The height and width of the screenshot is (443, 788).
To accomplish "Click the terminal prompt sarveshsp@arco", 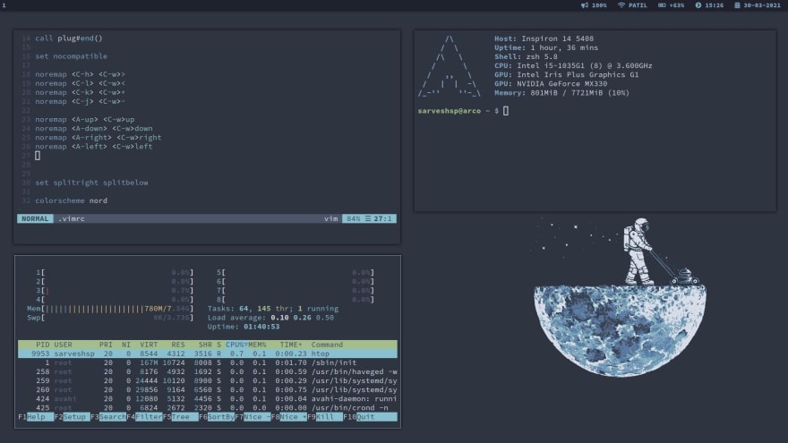I will pos(450,110).
